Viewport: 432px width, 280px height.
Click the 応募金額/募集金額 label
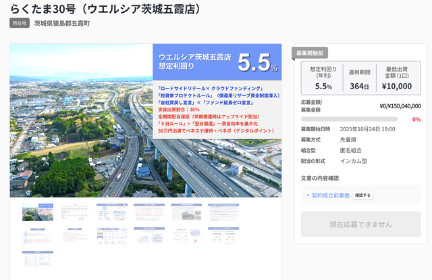point(311,106)
